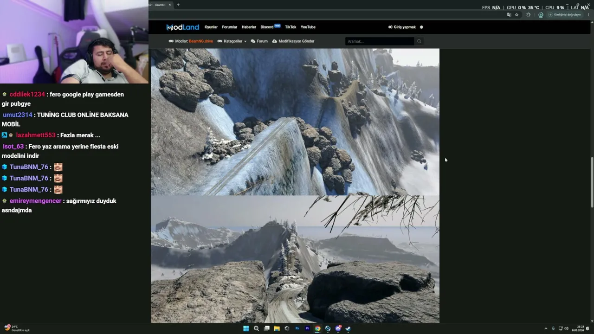View the upper snowy mountain screenshot
The width and height of the screenshot is (594, 334).
(295, 122)
